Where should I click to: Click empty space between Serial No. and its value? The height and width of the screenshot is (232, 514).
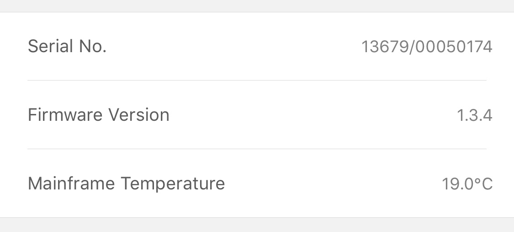point(233,47)
